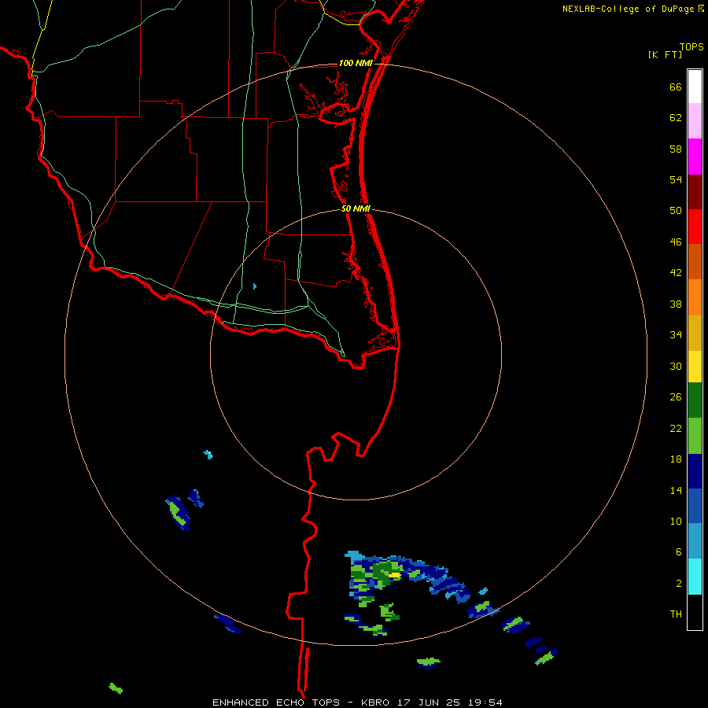708x708 pixels.
Task: Click the black TH threshold swatch
Action: (x=695, y=612)
